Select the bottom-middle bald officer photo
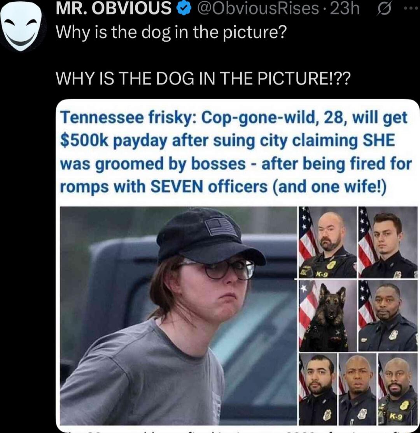The image size is (420, 433). tap(357, 389)
